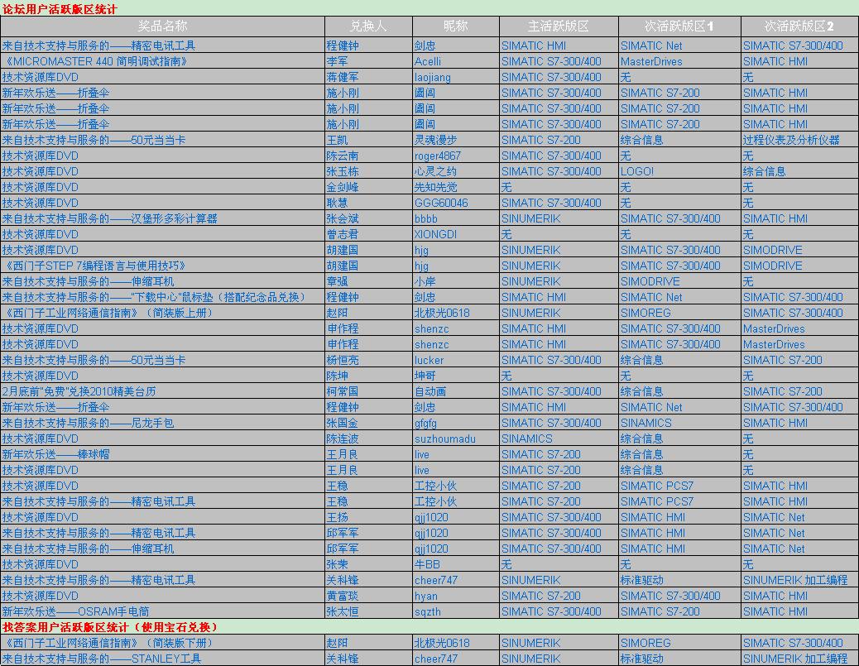Click the nickname 自动画
859x666 pixels.
[430, 391]
